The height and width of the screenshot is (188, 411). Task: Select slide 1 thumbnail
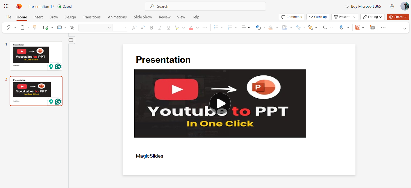click(36, 56)
